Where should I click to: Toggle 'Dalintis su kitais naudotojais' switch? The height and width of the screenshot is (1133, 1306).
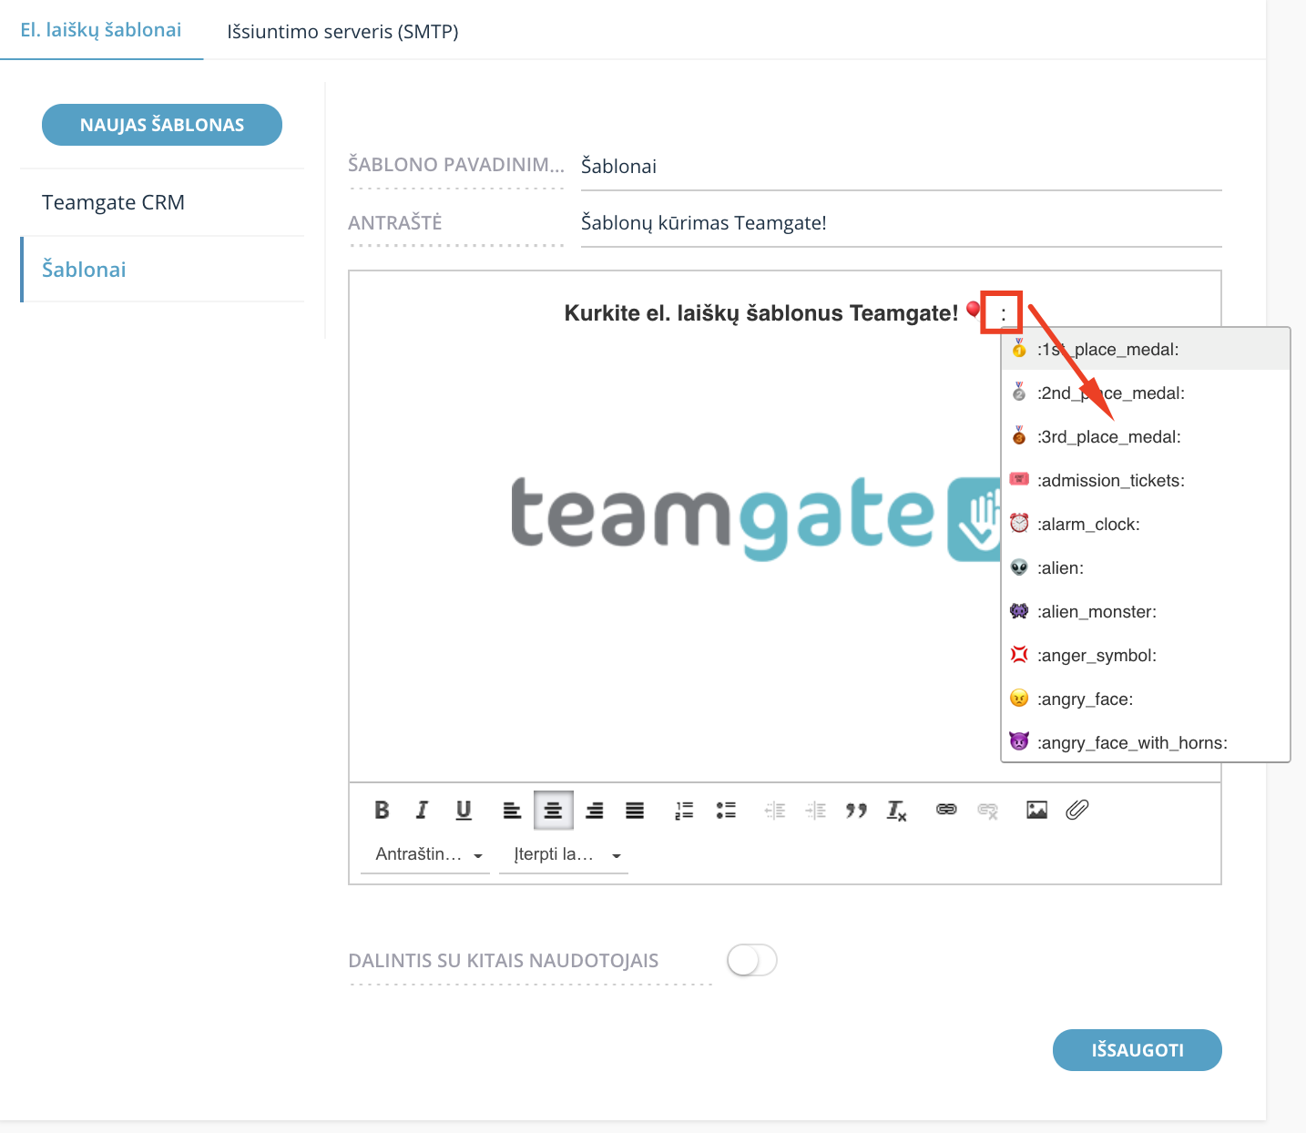click(x=752, y=960)
